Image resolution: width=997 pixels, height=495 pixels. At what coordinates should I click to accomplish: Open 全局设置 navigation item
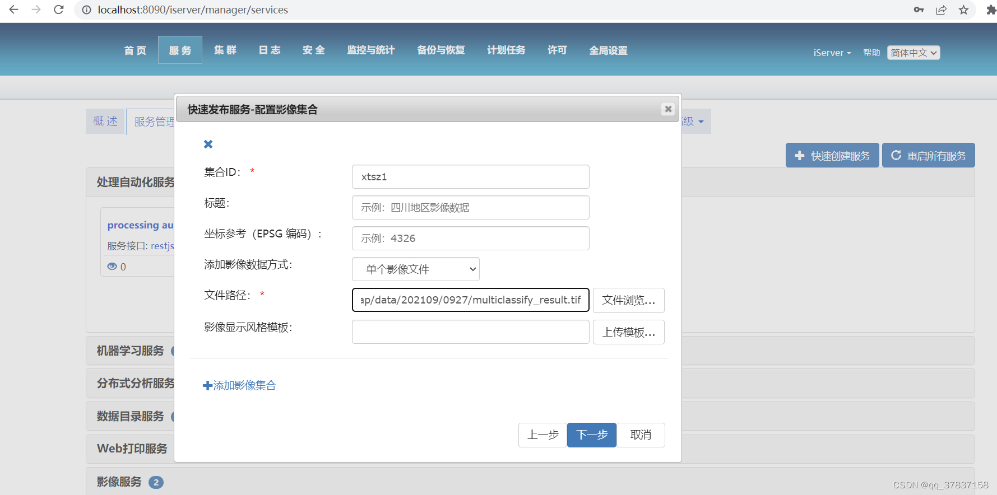(609, 50)
